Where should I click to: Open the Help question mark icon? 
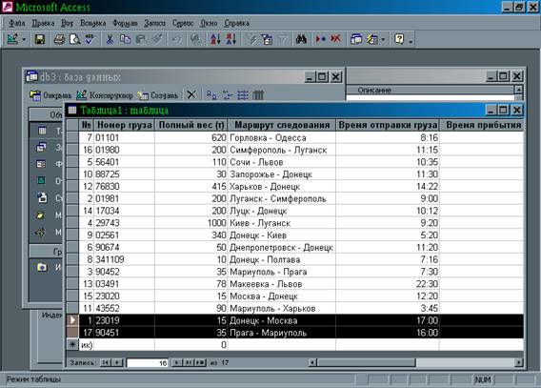(x=399, y=39)
